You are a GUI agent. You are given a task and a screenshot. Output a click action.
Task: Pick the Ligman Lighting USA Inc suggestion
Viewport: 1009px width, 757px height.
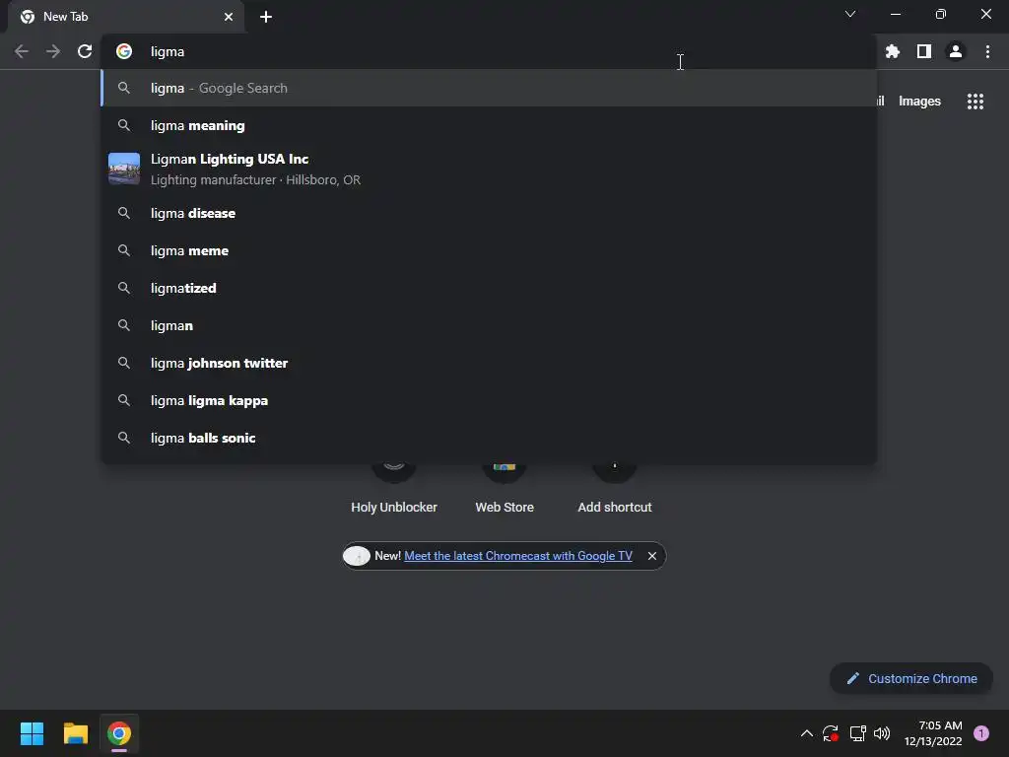tap(489, 169)
